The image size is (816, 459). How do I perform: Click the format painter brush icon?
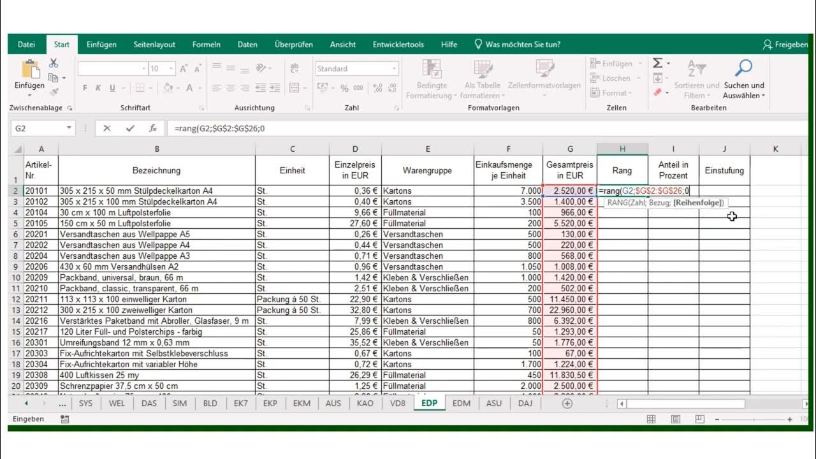54,91
